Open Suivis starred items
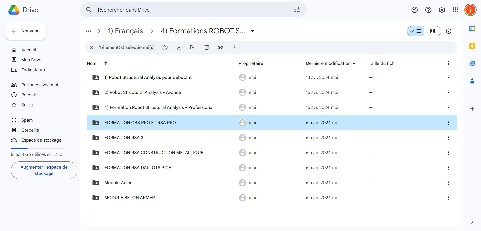The image size is (481, 231). pyautogui.click(x=27, y=105)
